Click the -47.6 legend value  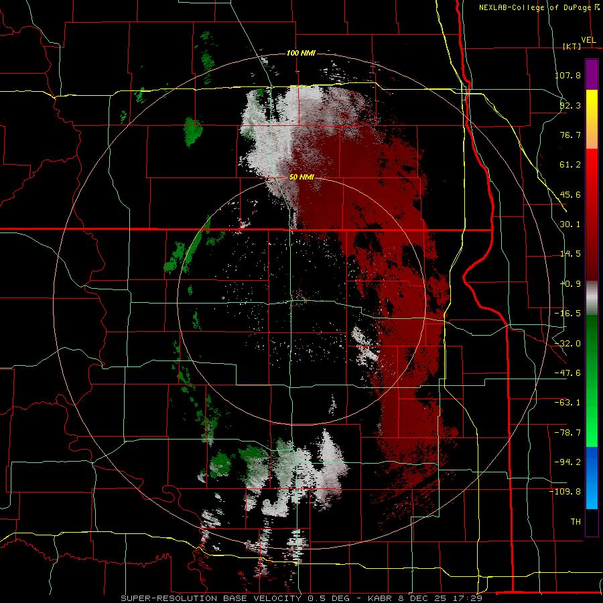pyautogui.click(x=568, y=373)
